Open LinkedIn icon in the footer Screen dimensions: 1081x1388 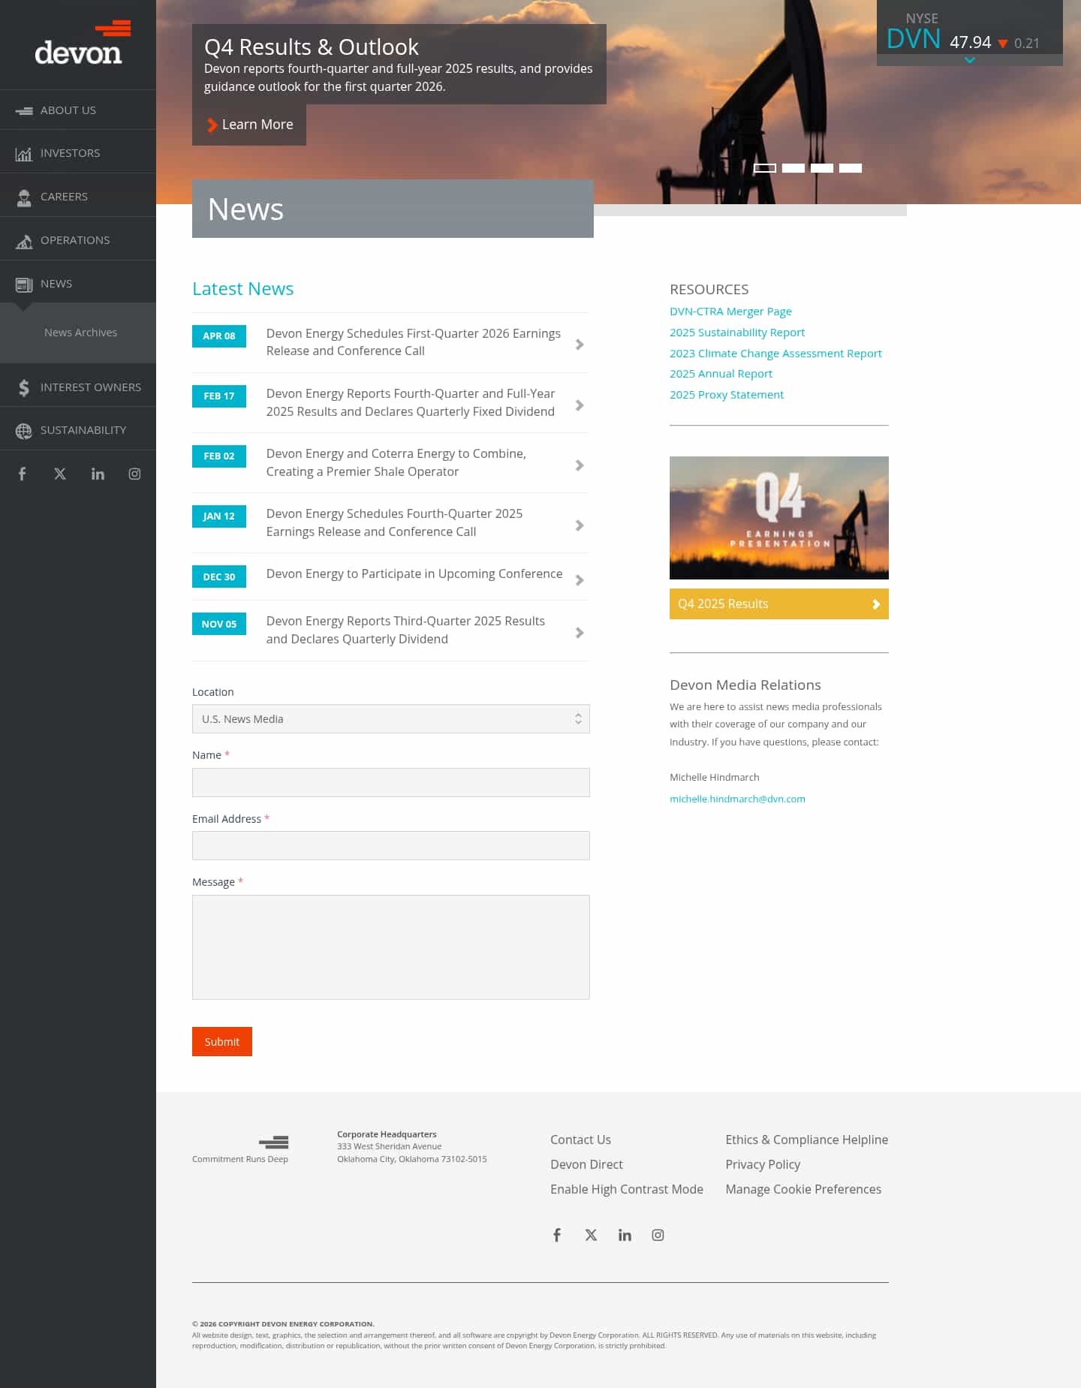click(625, 1235)
